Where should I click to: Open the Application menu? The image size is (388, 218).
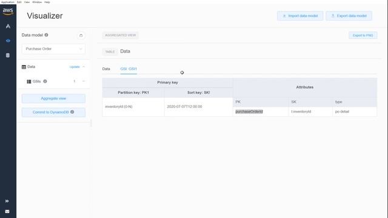[8, 2]
